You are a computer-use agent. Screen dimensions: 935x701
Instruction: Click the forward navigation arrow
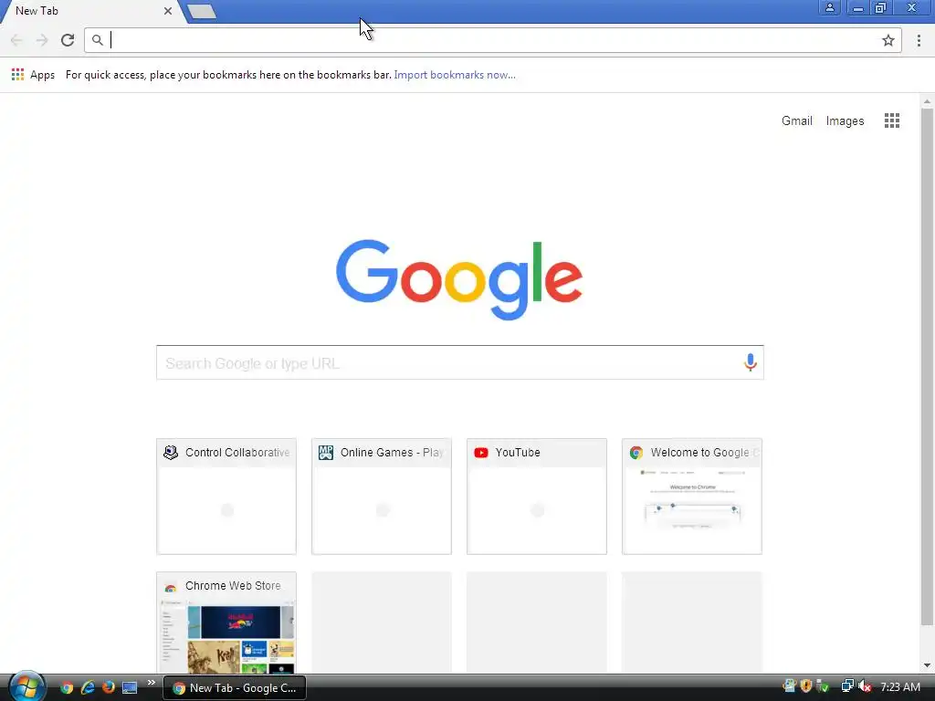[x=42, y=40]
